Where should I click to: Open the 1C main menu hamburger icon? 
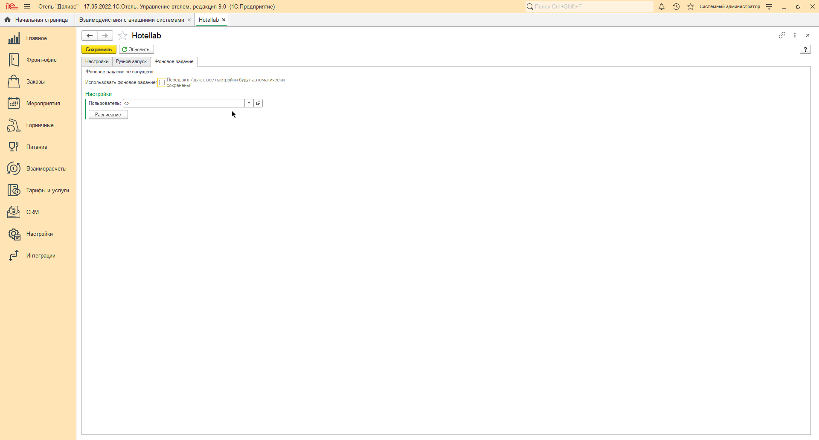pos(27,7)
